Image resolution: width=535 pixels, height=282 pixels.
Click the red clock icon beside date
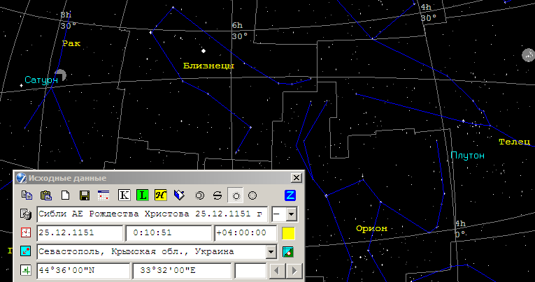tap(26, 233)
